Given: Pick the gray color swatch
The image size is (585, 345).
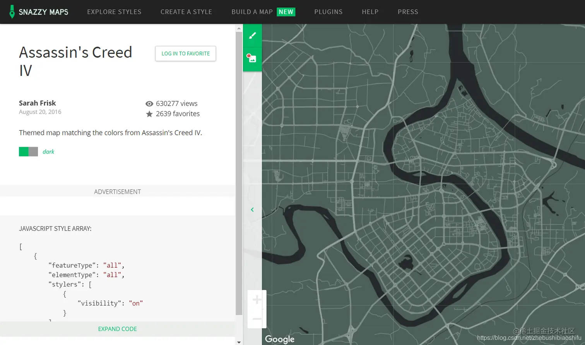Looking at the screenshot, I should coord(33,152).
